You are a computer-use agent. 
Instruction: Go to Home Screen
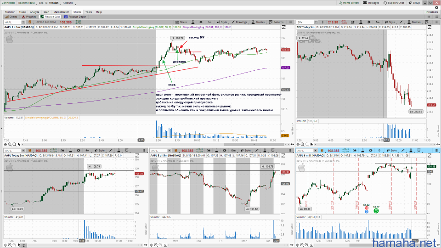point(349,3)
